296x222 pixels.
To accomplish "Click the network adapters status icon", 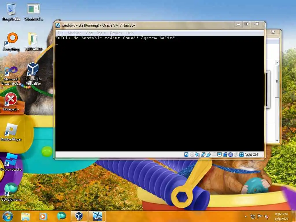I will click(203, 155).
